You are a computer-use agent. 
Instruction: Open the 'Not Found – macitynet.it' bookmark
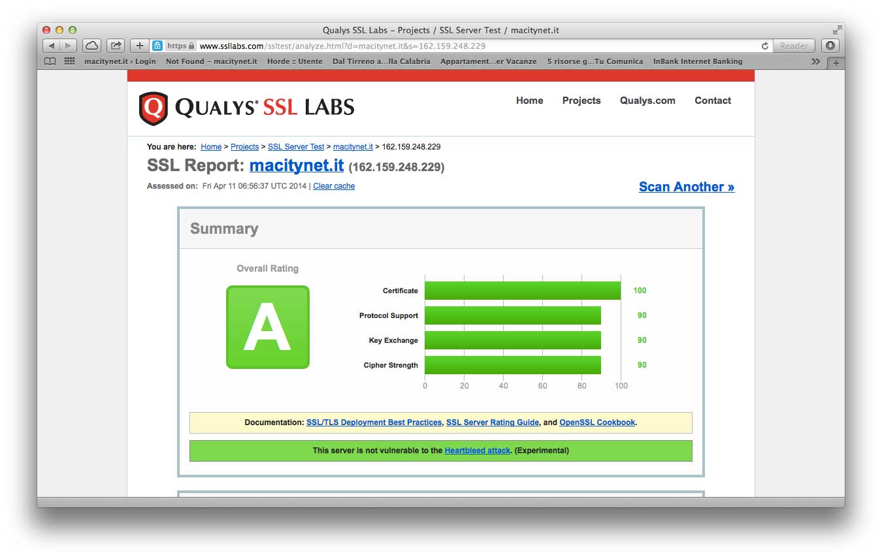(x=212, y=61)
